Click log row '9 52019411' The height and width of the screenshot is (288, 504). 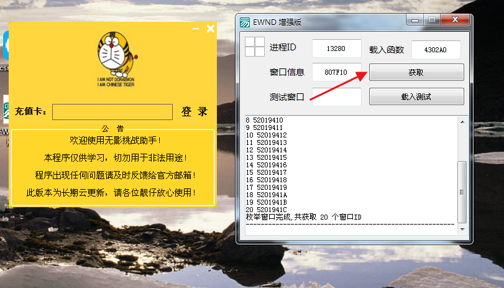[264, 128]
